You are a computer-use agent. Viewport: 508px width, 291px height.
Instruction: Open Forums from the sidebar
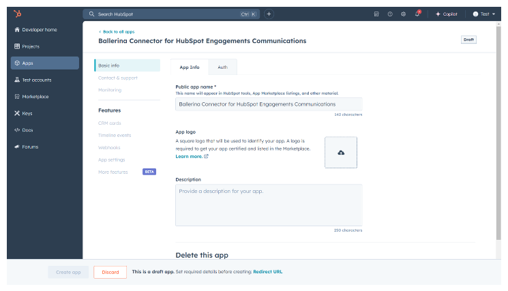45,147
